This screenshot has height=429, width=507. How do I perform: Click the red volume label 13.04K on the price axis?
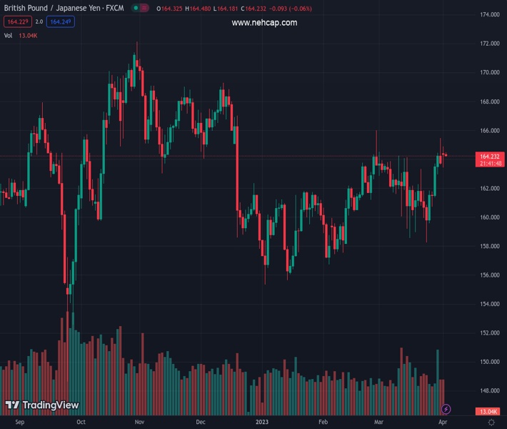488,412
